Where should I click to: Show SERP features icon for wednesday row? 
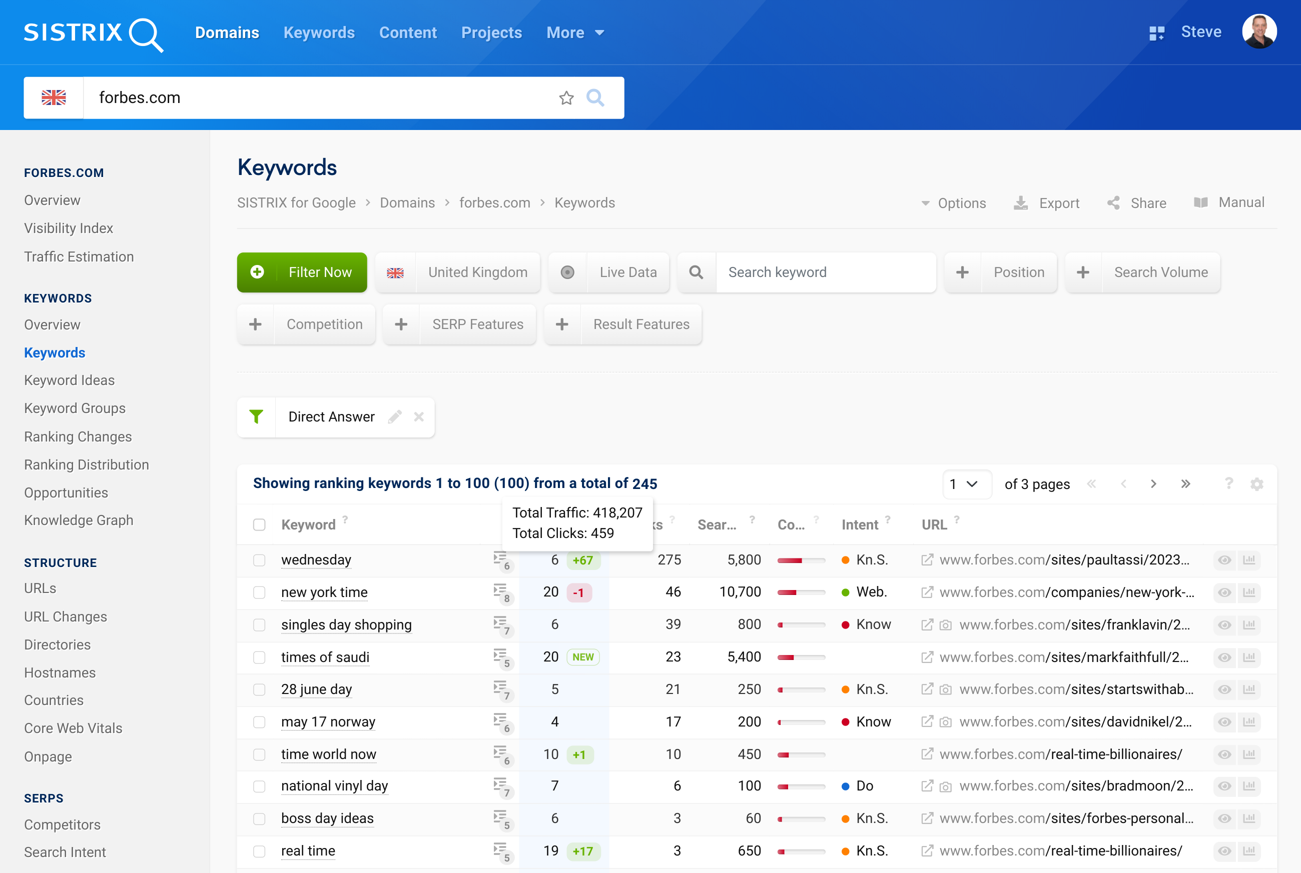pyautogui.click(x=500, y=559)
